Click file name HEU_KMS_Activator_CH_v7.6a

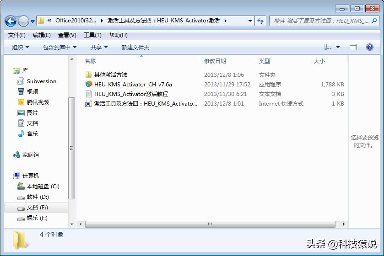[133, 85]
